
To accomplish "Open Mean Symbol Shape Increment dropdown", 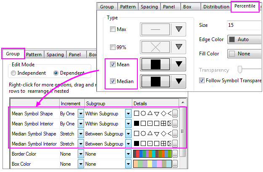I will (81, 113).
